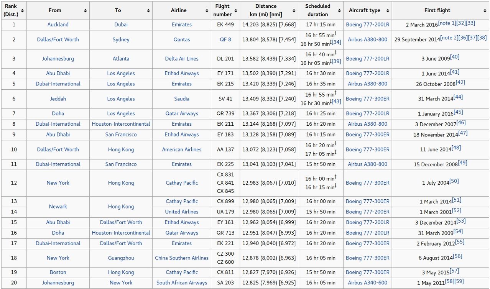The height and width of the screenshot is (289, 490).
Task: Click the South African Airways link
Action: coord(181,283)
